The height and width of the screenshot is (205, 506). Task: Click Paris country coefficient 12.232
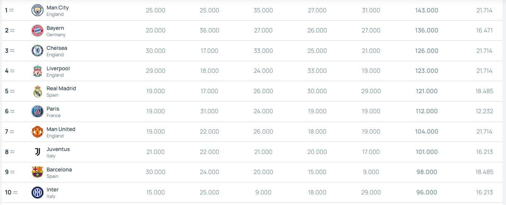click(484, 111)
